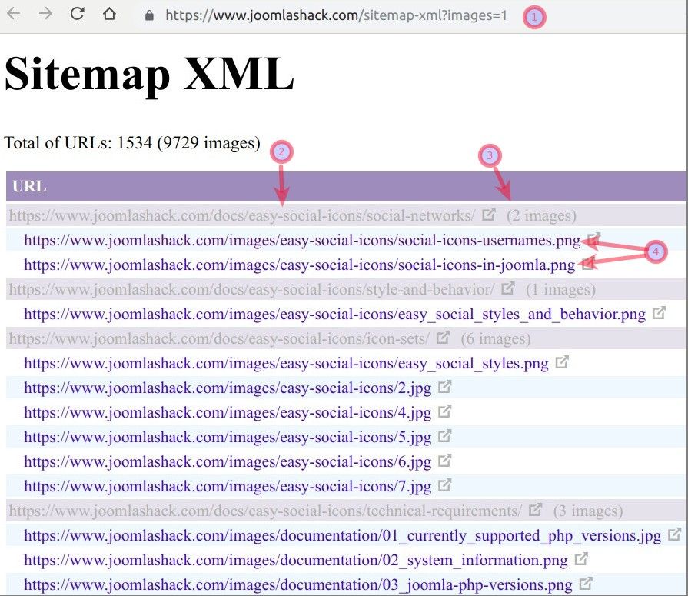Open external icon beside 5.jpg link
This screenshot has height=596, width=688.
point(444,436)
